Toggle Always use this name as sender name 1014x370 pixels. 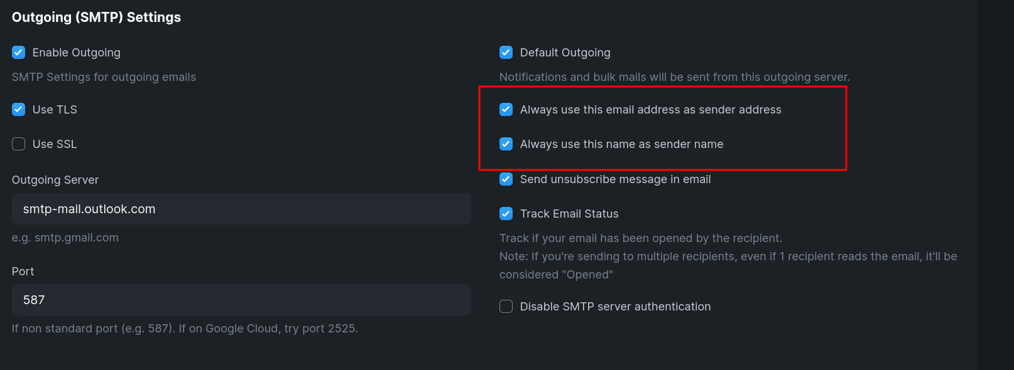coord(506,144)
